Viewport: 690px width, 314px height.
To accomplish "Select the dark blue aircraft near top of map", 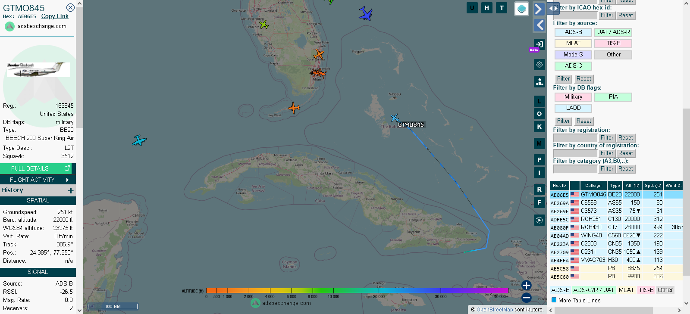I will [365, 14].
